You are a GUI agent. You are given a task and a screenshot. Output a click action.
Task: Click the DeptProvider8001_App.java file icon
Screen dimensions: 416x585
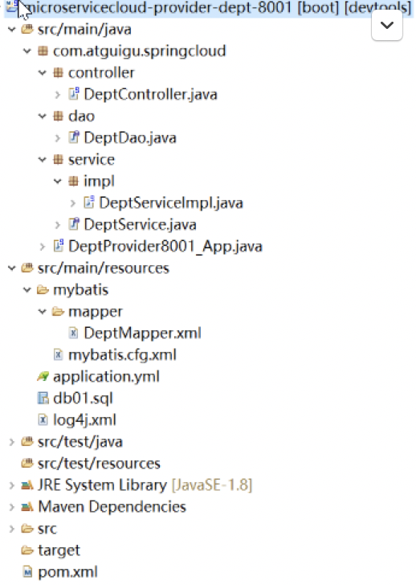59,246
